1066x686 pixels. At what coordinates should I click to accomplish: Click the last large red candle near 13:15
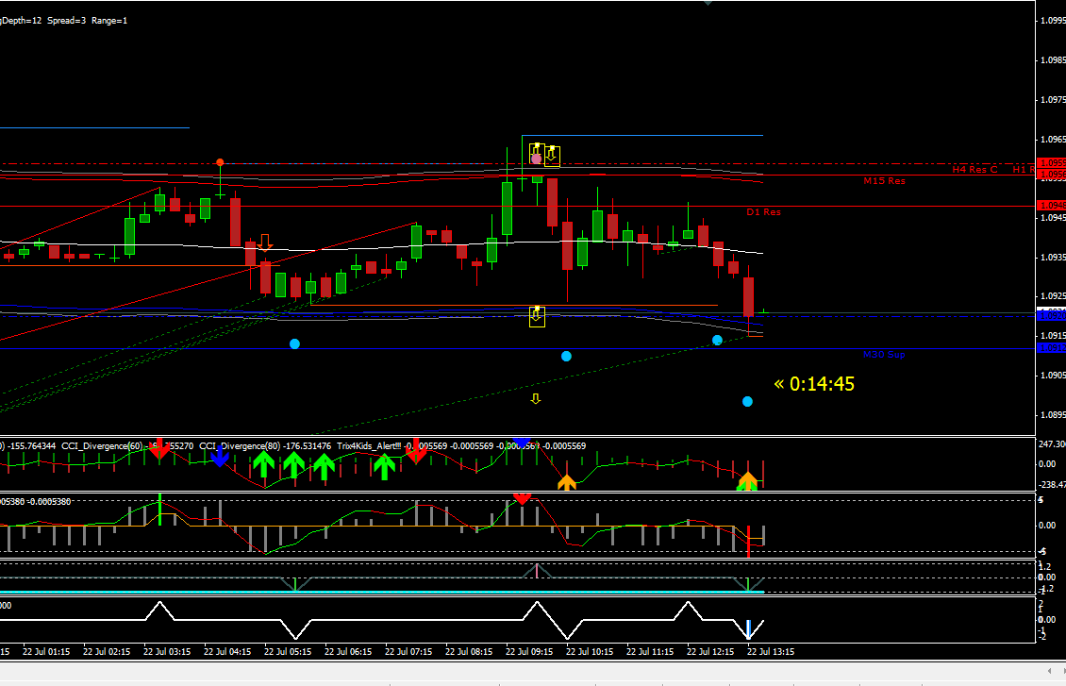748,296
